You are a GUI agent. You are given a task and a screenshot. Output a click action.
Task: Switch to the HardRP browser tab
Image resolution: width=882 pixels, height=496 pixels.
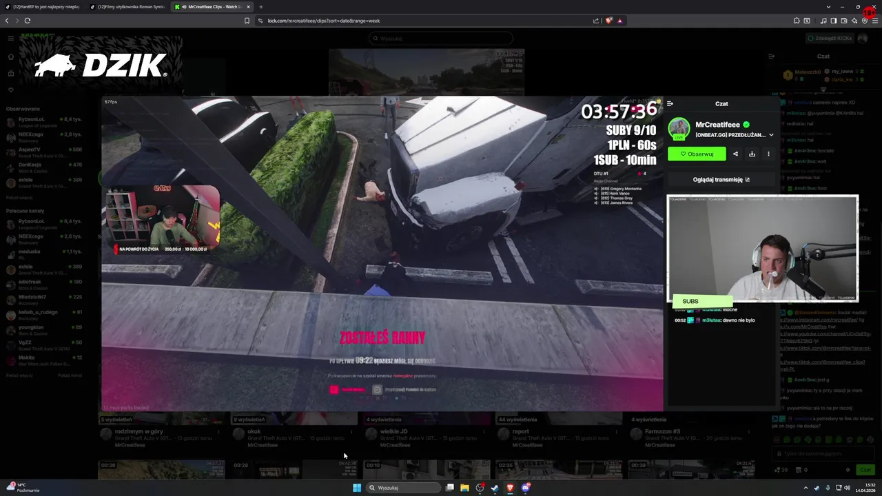[x=42, y=7]
